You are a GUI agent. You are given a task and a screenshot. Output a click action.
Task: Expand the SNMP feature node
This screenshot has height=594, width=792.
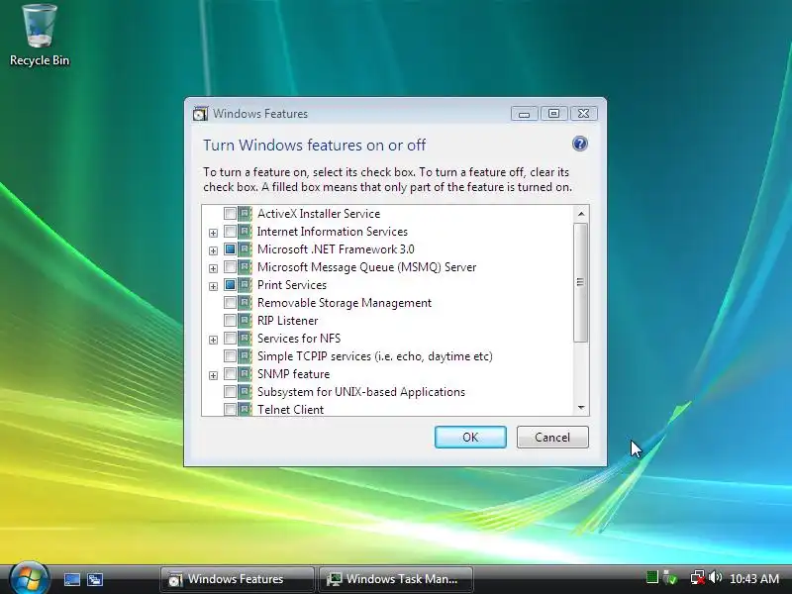point(213,375)
